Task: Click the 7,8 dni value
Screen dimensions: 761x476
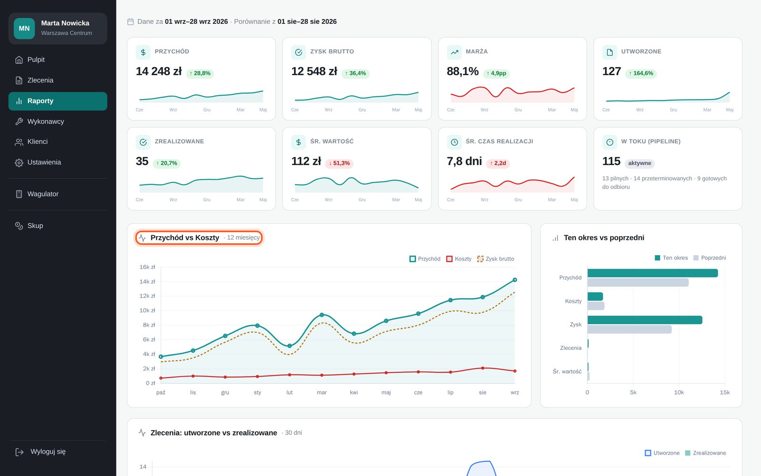Action: [465, 161]
